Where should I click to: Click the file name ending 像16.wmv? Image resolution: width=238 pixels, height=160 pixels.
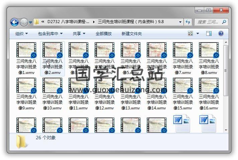[x=209, y=102]
